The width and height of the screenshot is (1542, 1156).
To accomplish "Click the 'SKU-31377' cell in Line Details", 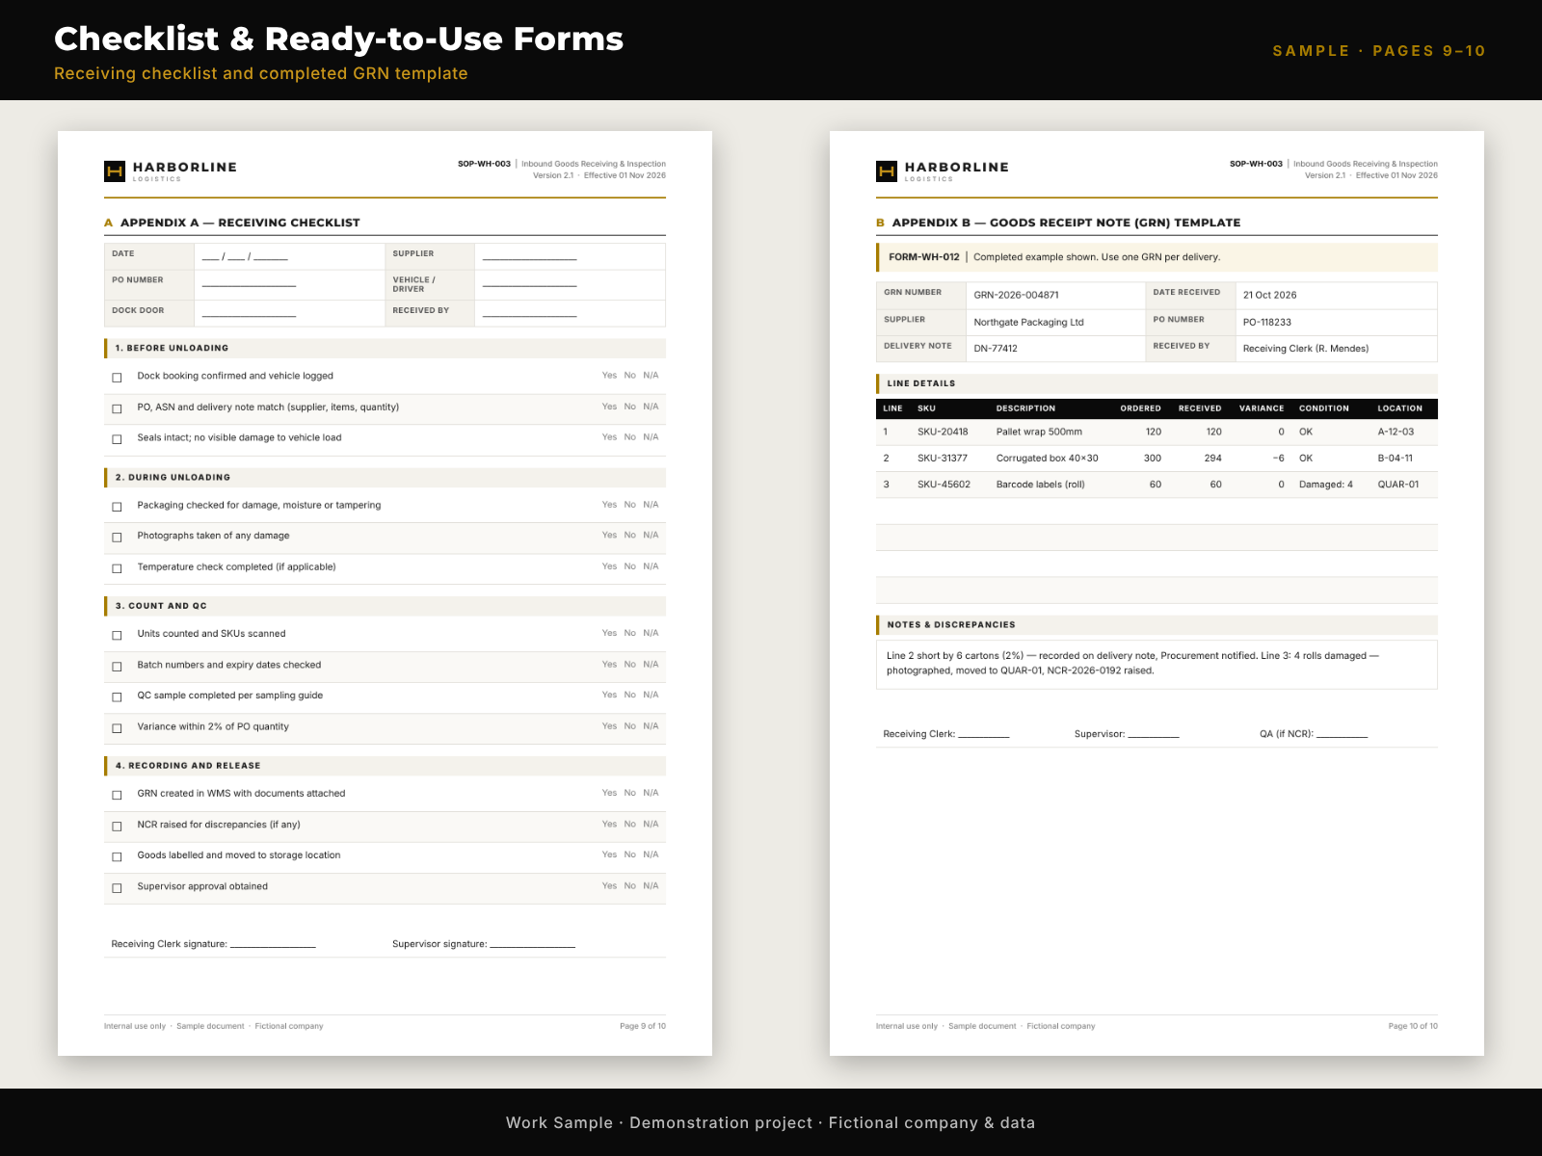I will coord(943,459).
